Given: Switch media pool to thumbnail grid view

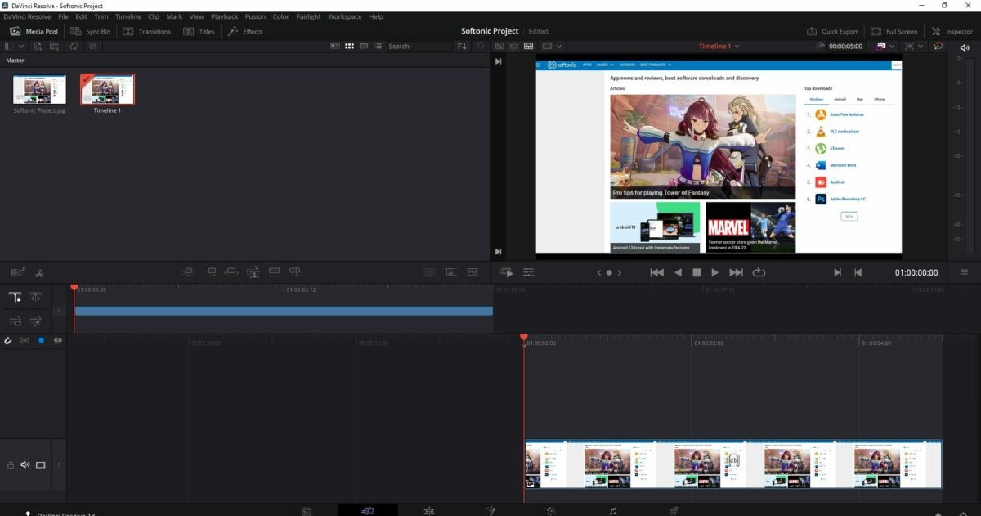Looking at the screenshot, I should tap(349, 46).
